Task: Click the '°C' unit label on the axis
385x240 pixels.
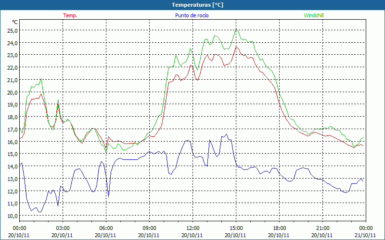Action: pos(15,22)
